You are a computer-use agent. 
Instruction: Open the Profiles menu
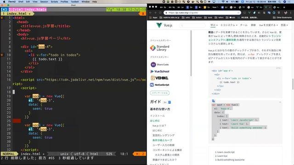coord(64,2)
